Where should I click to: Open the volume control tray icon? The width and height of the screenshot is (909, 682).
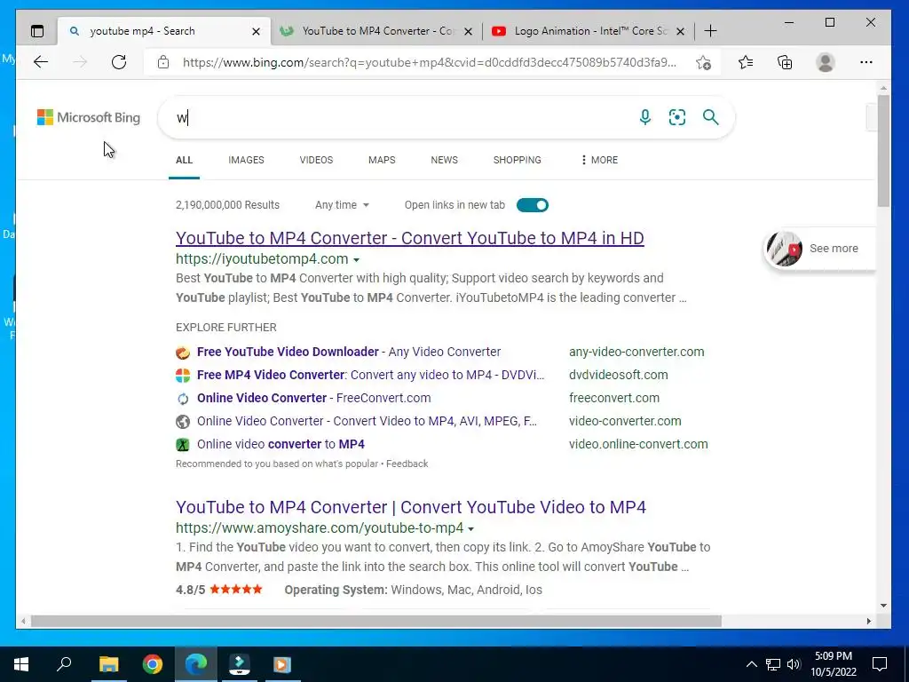coord(794,664)
